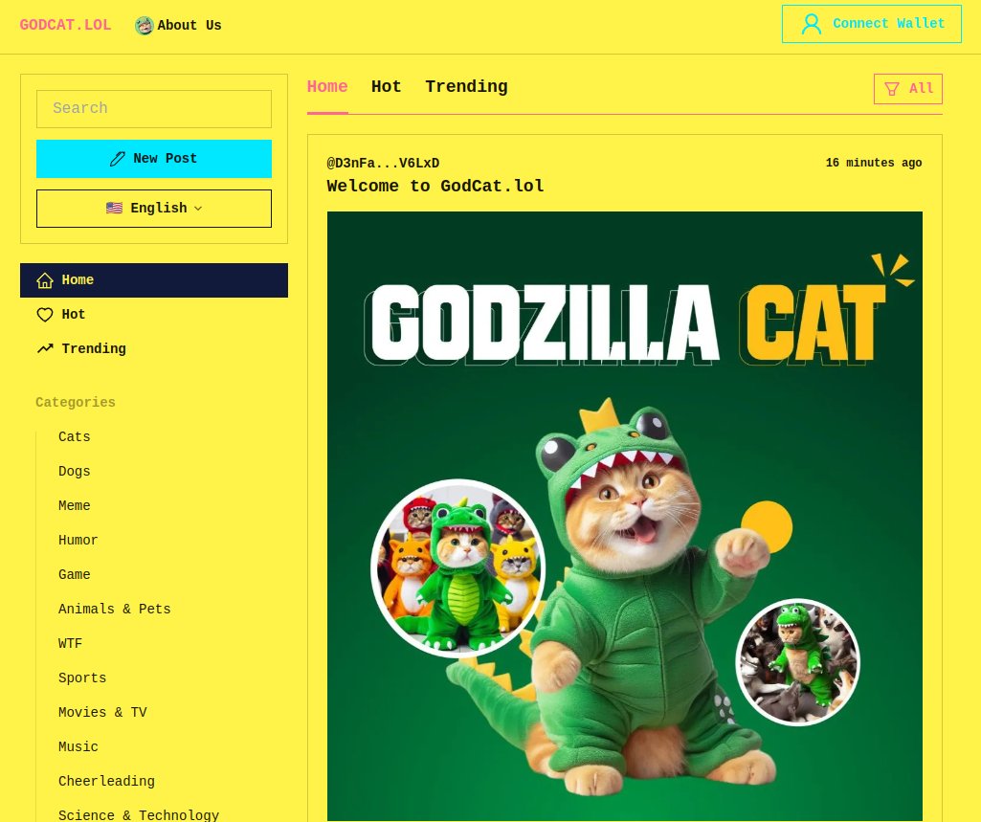The height and width of the screenshot is (822, 981).
Task: Click the heart icon beside Hot
Action: [x=45, y=315]
